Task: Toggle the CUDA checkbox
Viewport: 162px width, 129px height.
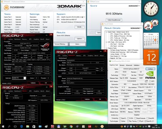Action: [128, 118]
